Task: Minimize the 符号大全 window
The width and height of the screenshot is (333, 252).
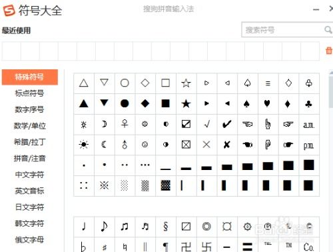Action: 316,9
